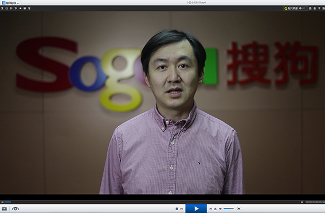Click the fast-forward icon at progress bar end

tap(302, 202)
